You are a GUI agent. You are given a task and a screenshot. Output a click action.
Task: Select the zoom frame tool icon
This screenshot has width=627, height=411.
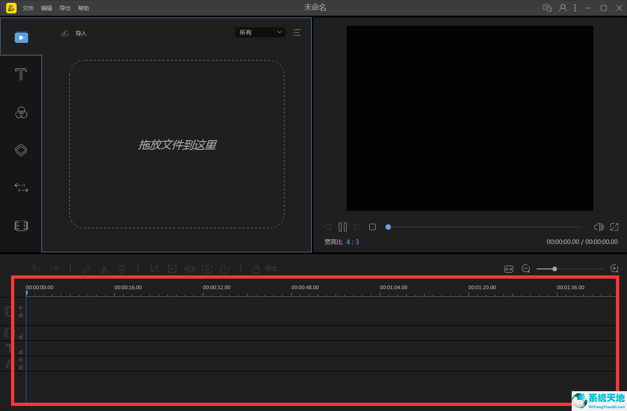[x=172, y=268]
